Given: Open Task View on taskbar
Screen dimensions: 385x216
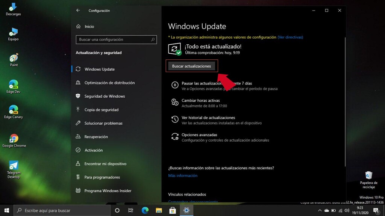Looking at the screenshot, I should click(130, 210).
